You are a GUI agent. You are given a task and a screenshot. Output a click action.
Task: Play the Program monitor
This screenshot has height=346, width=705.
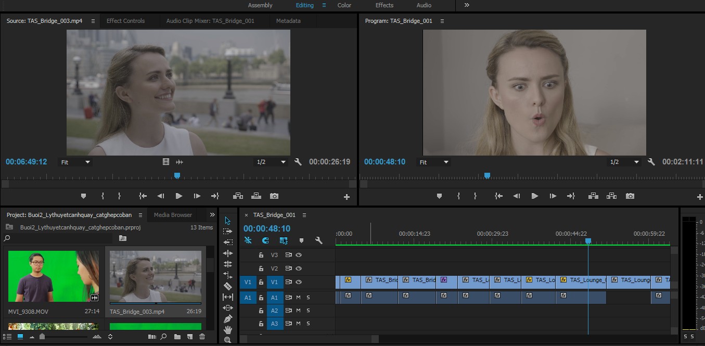pos(534,196)
